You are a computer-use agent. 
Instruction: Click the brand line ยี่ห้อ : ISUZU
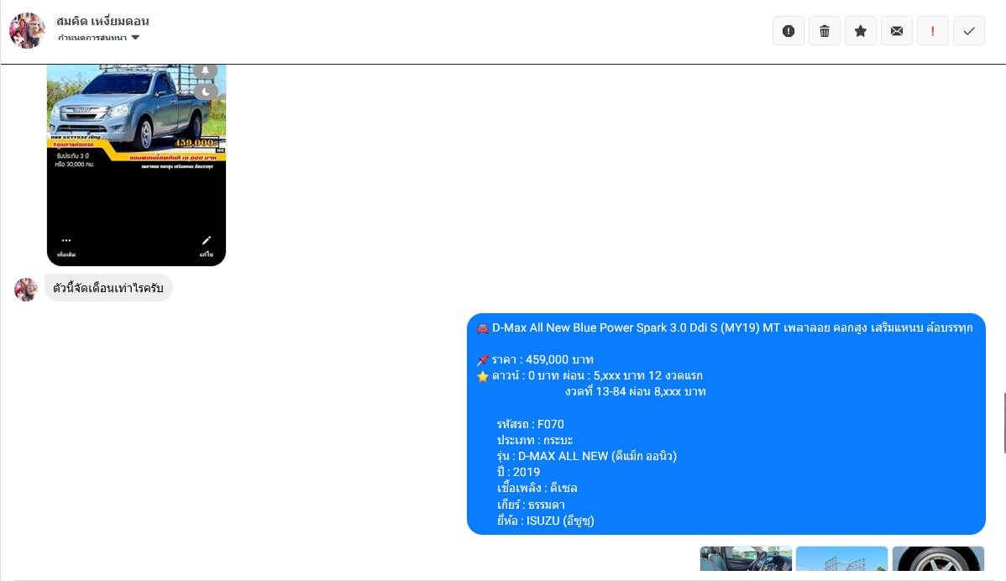[545, 521]
